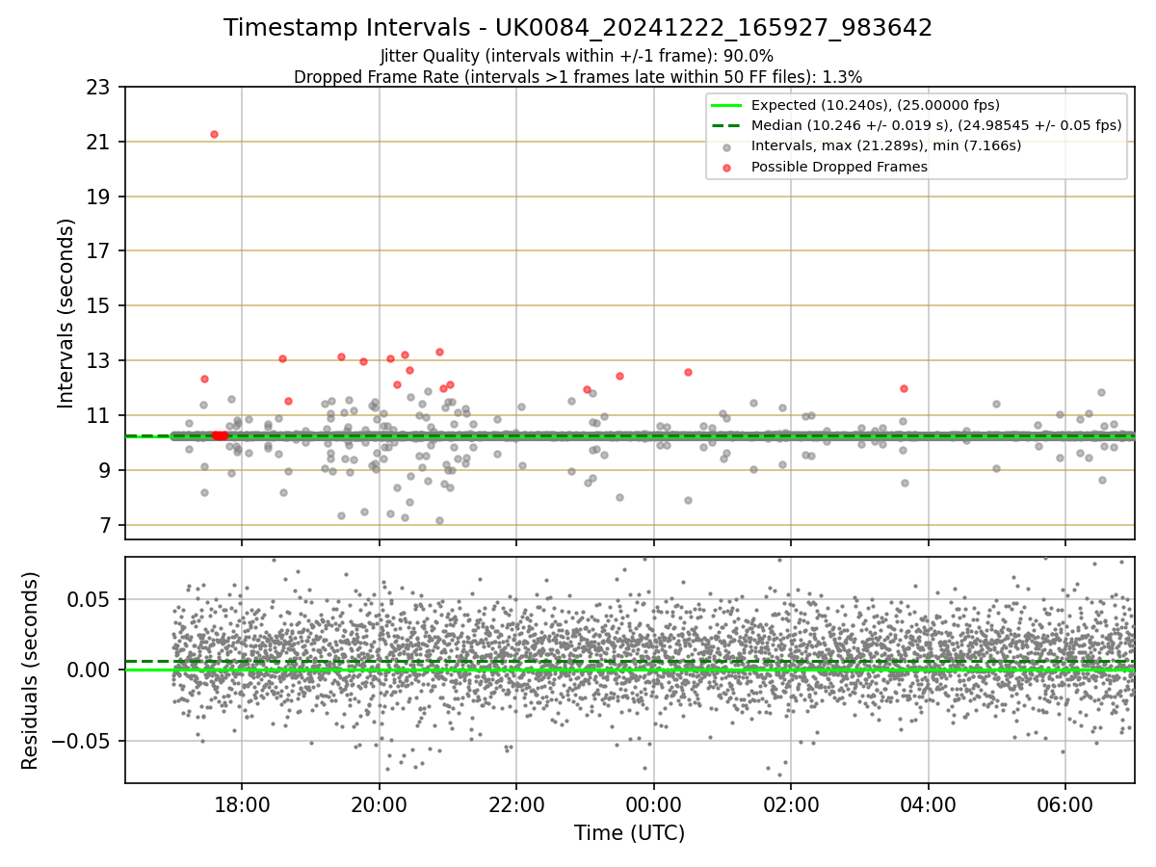The width and height of the screenshot is (1156, 867).
Task: Click the 00:00 x-axis tick label
Action: point(653,803)
